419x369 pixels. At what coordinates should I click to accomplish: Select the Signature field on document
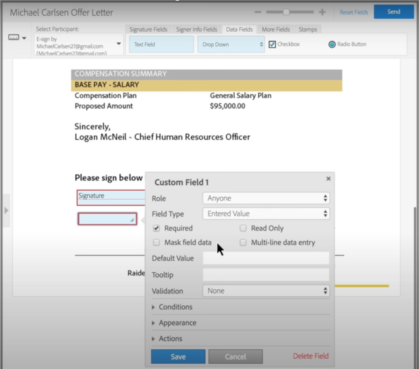click(x=111, y=197)
